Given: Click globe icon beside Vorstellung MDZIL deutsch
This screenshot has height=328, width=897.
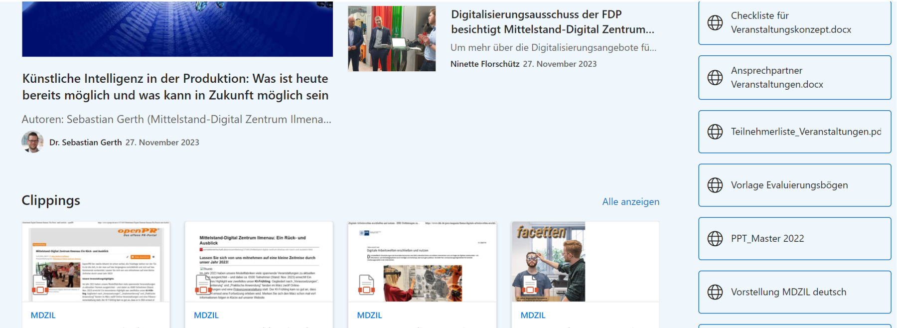Looking at the screenshot, I should coord(715,292).
